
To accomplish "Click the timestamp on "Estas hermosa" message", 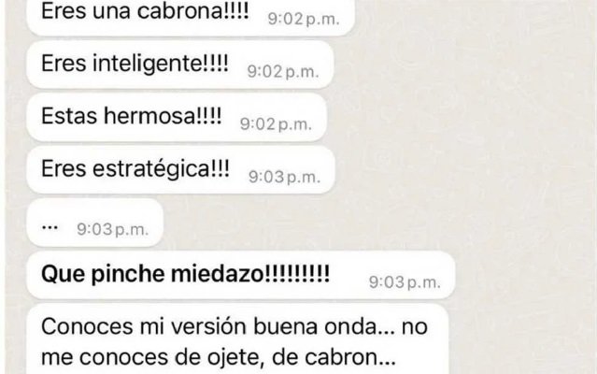I will click(276, 124).
